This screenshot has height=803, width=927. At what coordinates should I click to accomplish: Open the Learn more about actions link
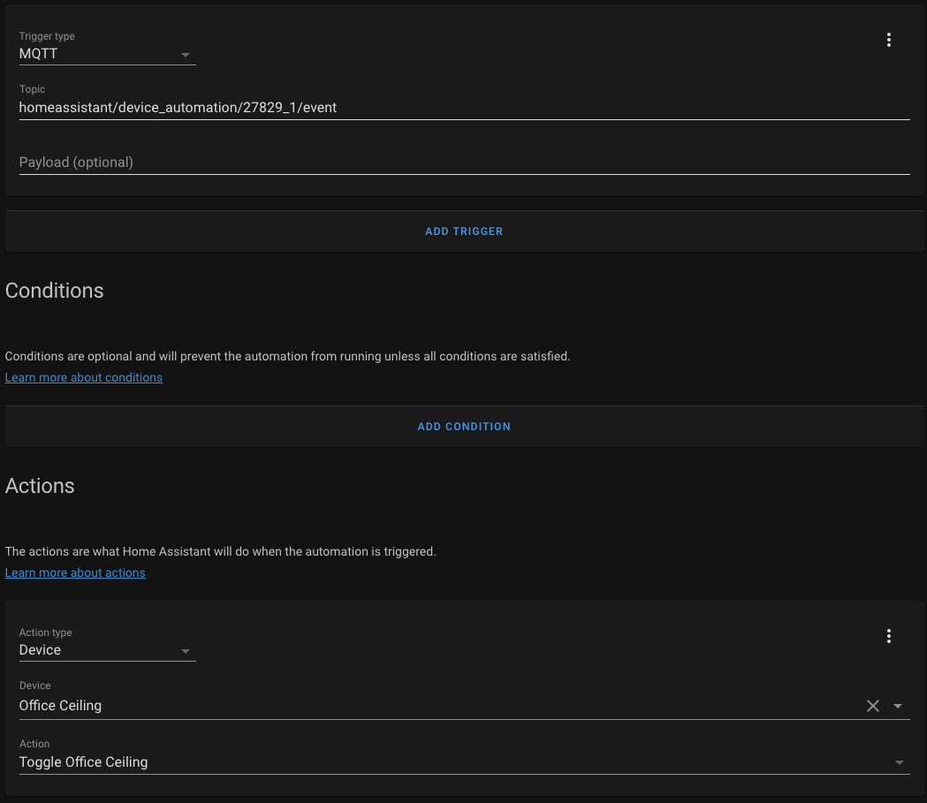pyautogui.click(x=74, y=572)
